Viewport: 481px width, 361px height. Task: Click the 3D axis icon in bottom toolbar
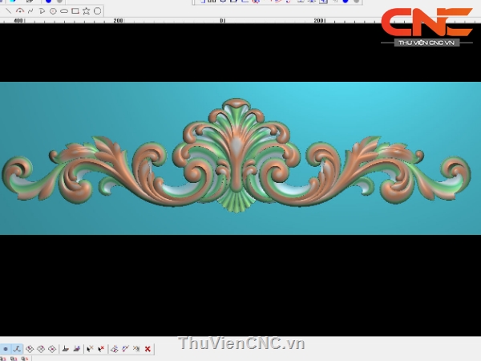point(114,349)
